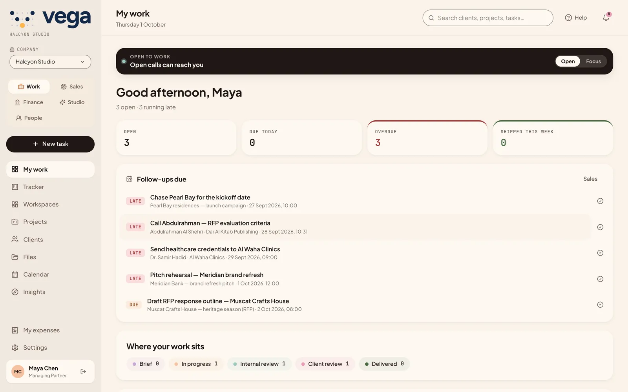The width and height of the screenshot is (628, 392).
Task: Expand the Halcyon Studio company dropdown
Action: click(50, 62)
